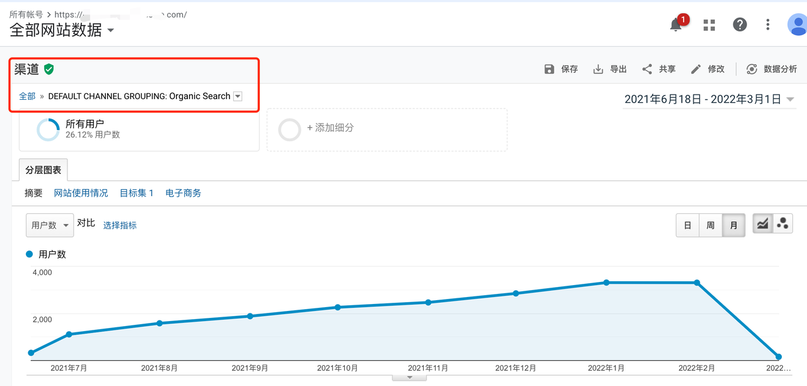Click the 2021年7月 data point
This screenshot has width=807, height=386.
69,334
